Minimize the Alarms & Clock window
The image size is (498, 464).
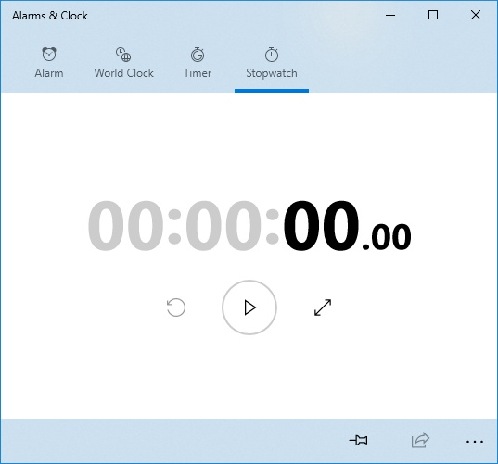[x=390, y=15]
